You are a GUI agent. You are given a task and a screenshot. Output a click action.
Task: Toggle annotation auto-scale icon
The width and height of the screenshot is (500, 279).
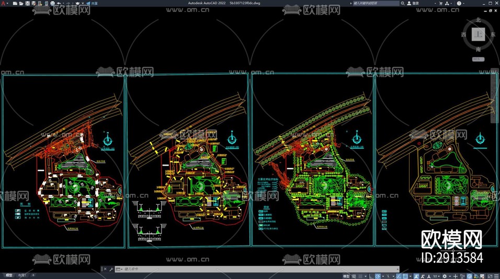[423, 276]
